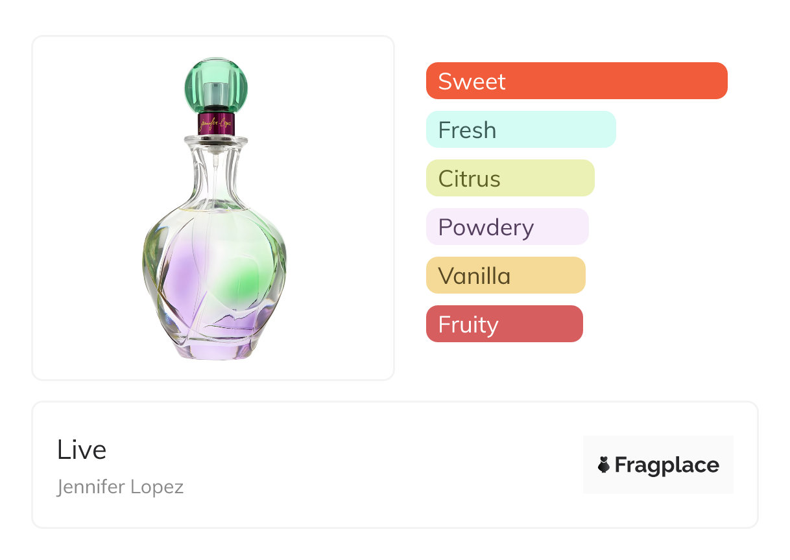Click the word Fresh in the mint bar

pos(467,130)
